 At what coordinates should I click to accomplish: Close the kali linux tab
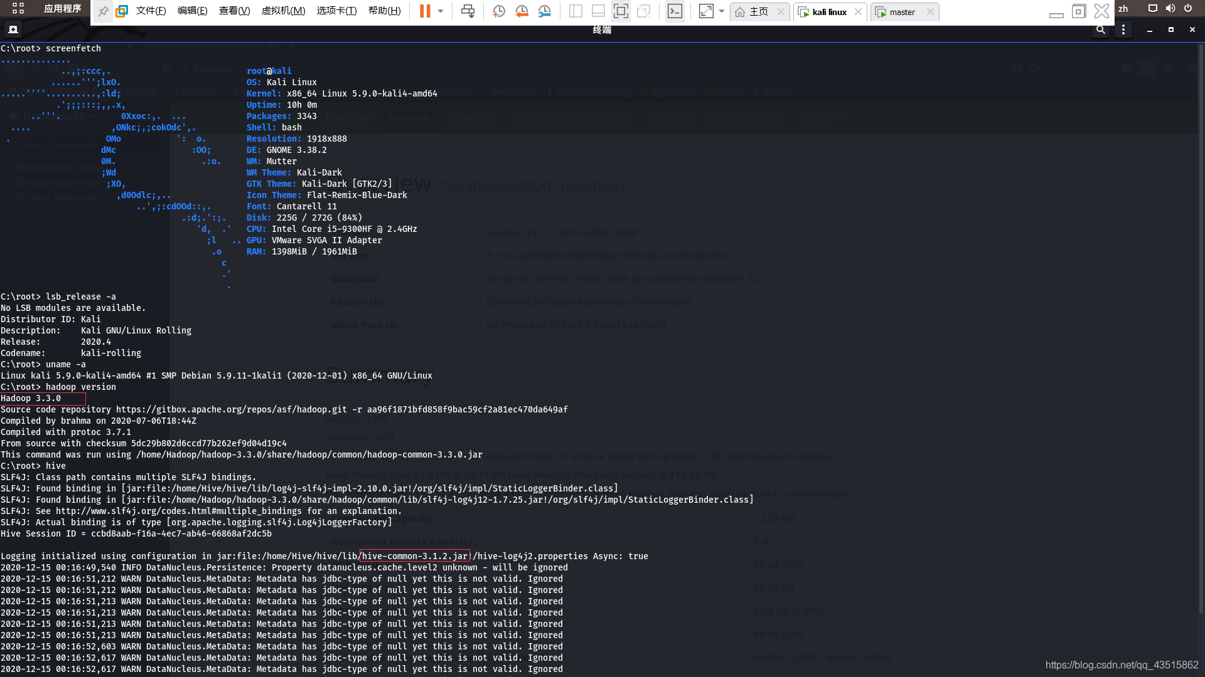(x=858, y=12)
